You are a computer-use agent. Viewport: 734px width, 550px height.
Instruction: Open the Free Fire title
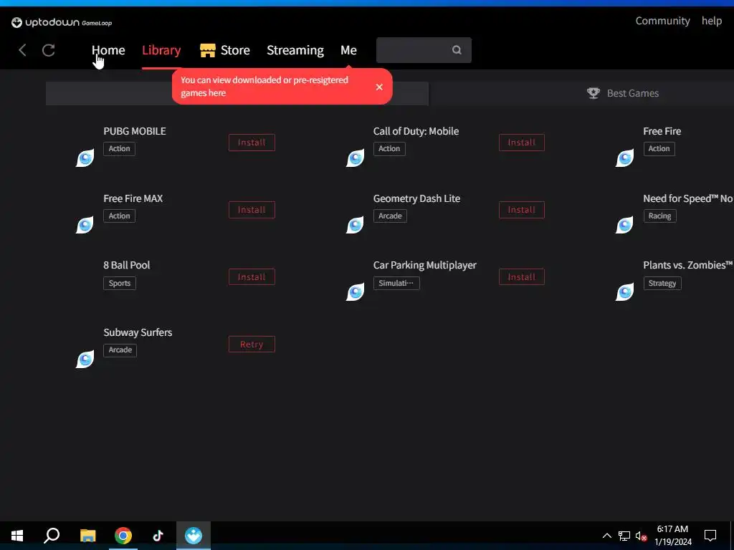point(662,131)
